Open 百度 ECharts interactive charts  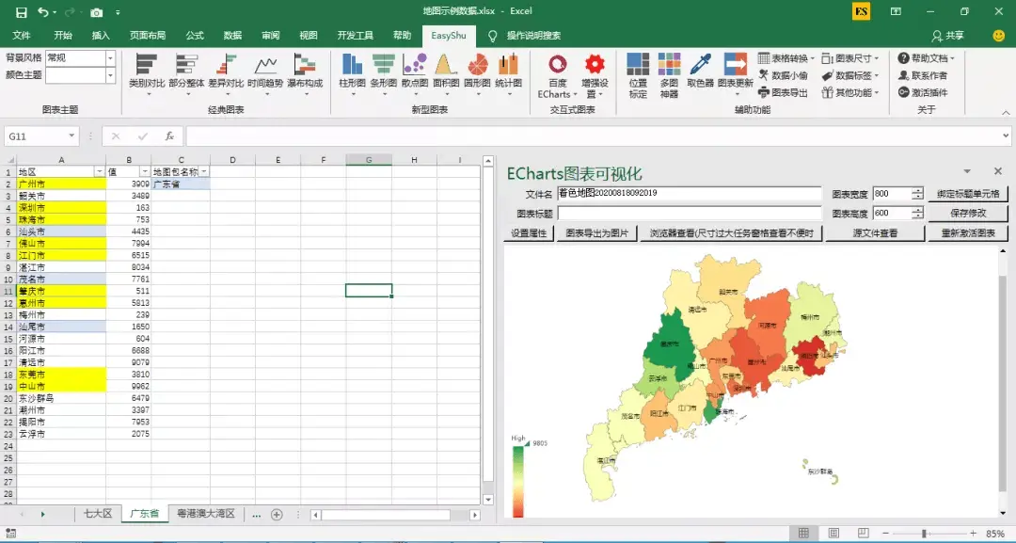(x=557, y=76)
